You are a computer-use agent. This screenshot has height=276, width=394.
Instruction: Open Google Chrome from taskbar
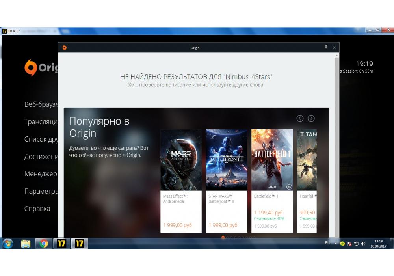pyautogui.click(x=44, y=243)
